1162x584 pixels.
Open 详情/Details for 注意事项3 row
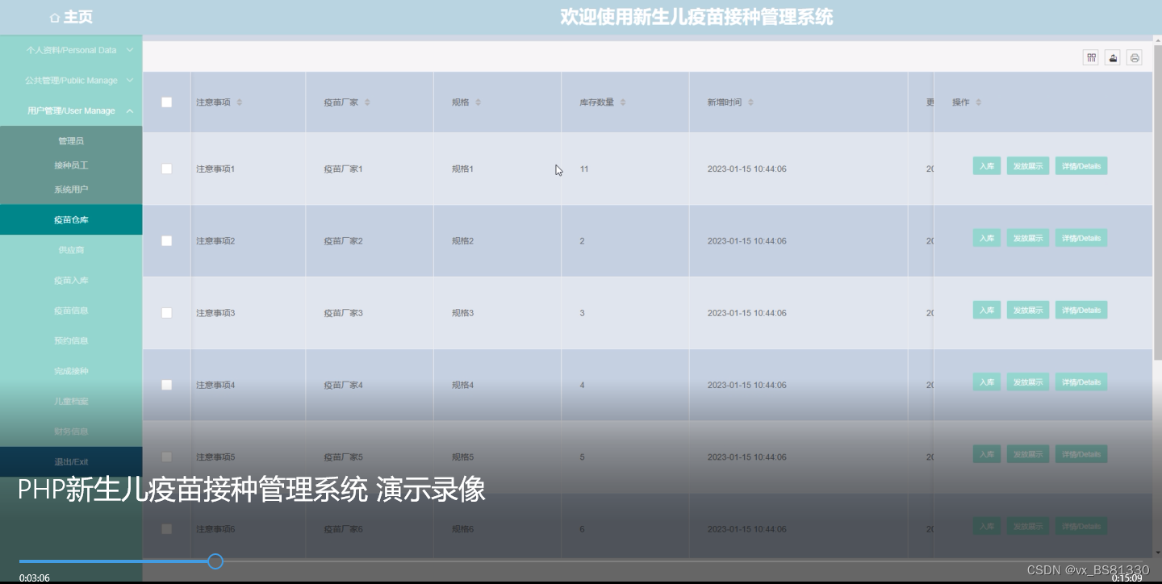(1081, 310)
